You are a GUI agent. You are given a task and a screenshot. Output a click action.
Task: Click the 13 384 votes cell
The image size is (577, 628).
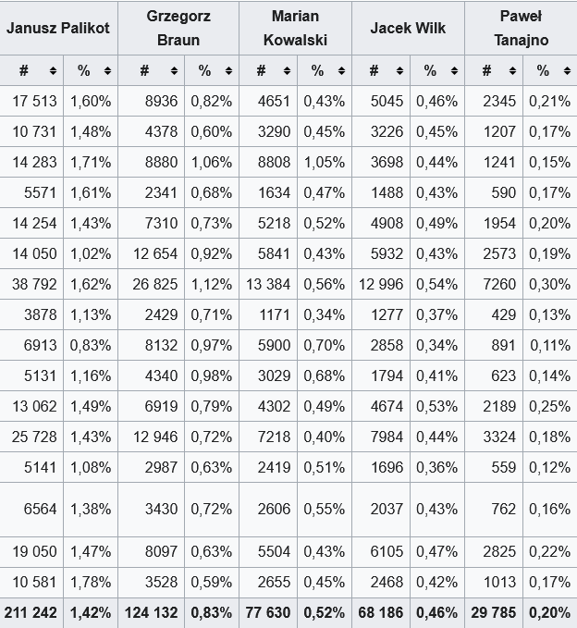coord(268,285)
